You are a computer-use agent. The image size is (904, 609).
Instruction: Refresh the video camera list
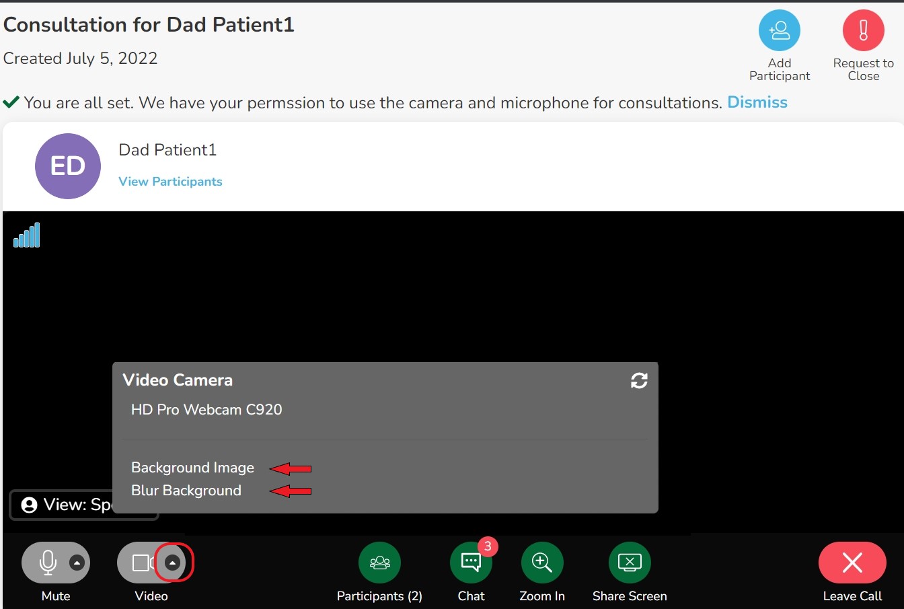(x=639, y=381)
